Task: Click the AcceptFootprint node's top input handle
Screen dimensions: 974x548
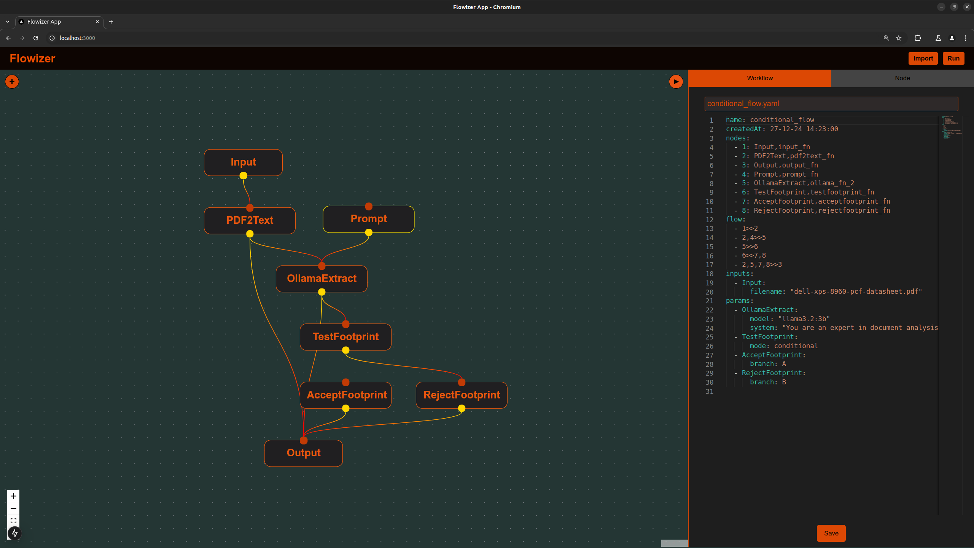Action: [345, 382]
